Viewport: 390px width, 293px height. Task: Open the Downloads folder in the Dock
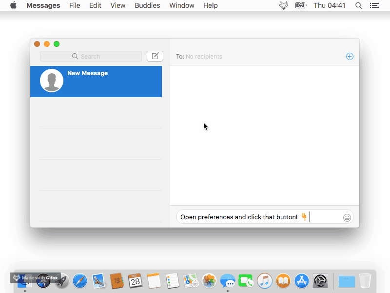(347, 281)
